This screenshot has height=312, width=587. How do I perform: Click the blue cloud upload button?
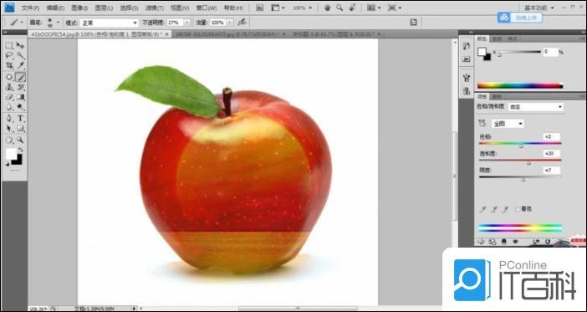(x=519, y=18)
